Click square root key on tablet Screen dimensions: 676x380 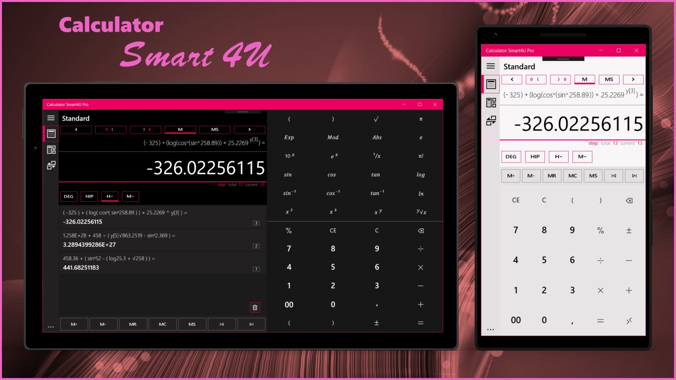(377, 119)
